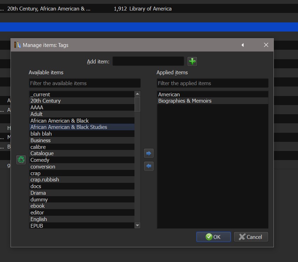Apply selected tag with right arrow
The height and width of the screenshot is (262, 298).
click(148, 153)
